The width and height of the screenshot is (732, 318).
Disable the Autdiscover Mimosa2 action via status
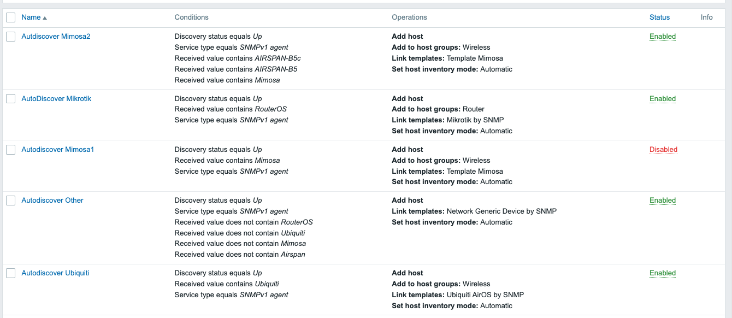[x=663, y=37]
